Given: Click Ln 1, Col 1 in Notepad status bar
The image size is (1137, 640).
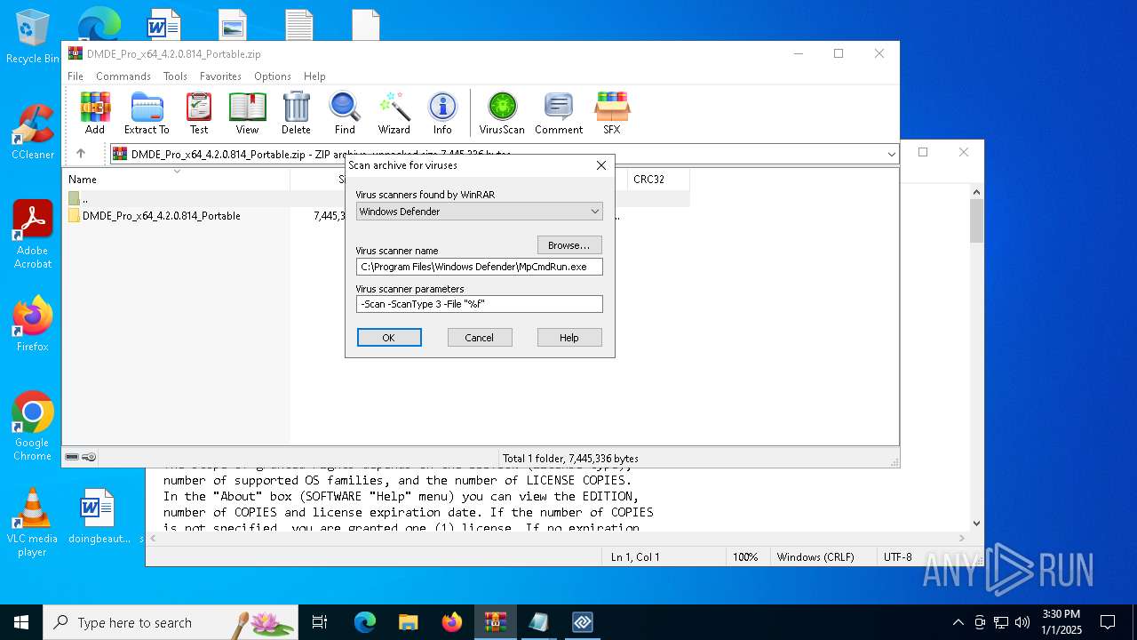Looking at the screenshot, I should click(635, 557).
